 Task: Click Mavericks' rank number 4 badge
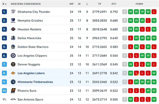pyautogui.click(x=4, y=38)
